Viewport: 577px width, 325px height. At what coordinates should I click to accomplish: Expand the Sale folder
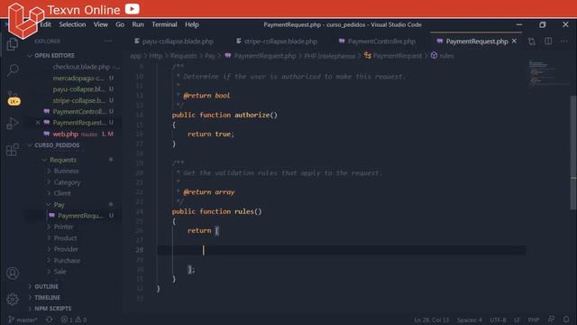pos(60,272)
